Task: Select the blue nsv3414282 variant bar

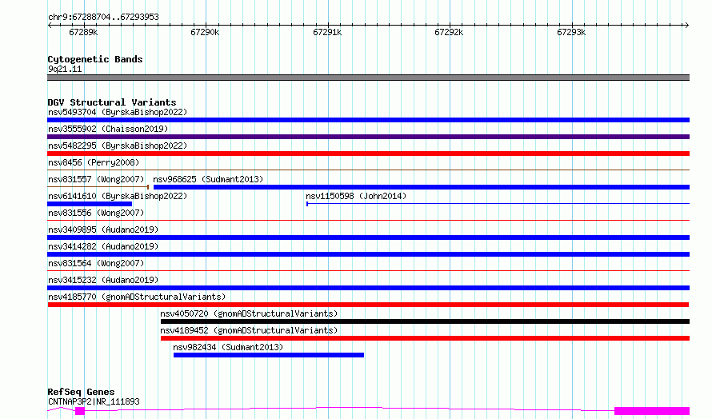Action: (x=368, y=254)
